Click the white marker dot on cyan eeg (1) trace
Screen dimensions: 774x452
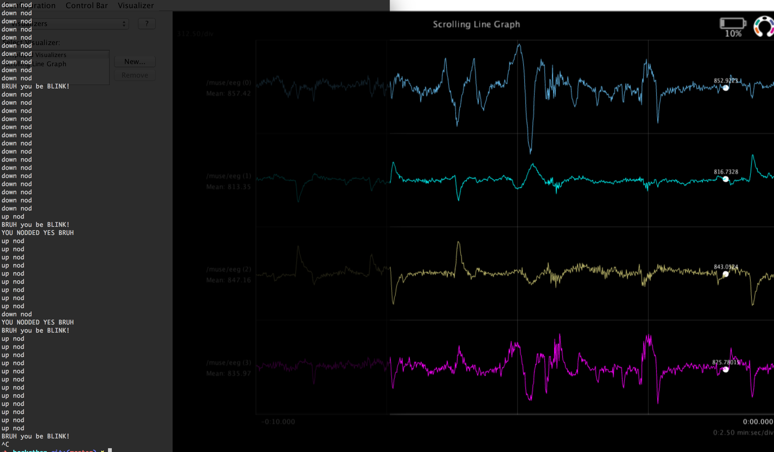[725, 179]
